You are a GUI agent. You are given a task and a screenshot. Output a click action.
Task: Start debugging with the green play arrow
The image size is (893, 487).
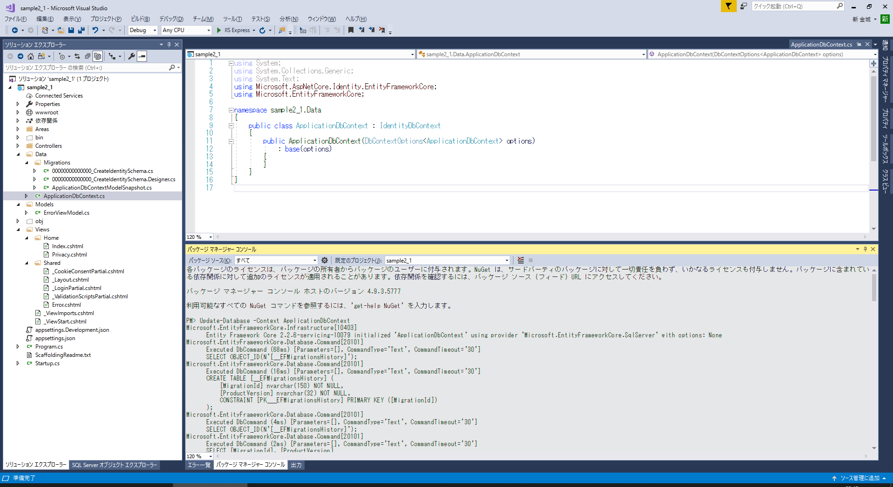(x=219, y=30)
